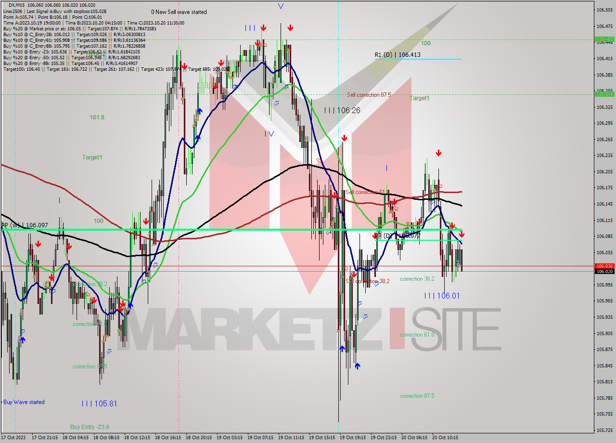Image resolution: width=616 pixels, height=443 pixels.
Task: Click the '17 Oct 21:15' time axis label
Action: (45, 438)
